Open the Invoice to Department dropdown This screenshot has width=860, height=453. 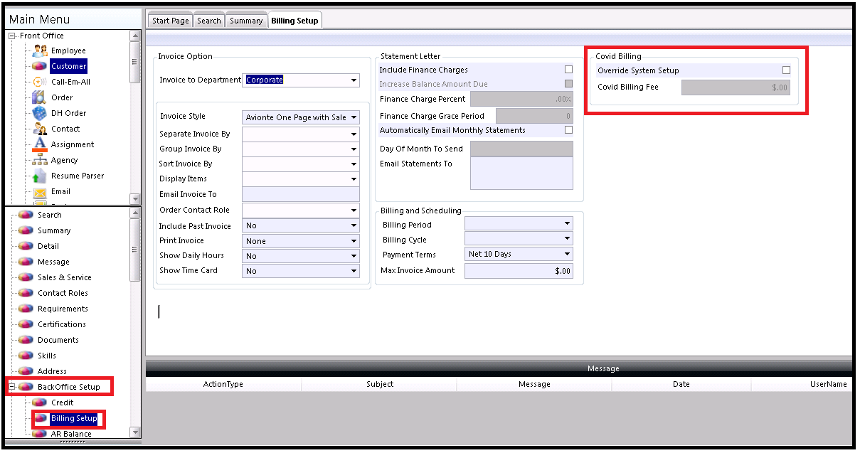(354, 80)
